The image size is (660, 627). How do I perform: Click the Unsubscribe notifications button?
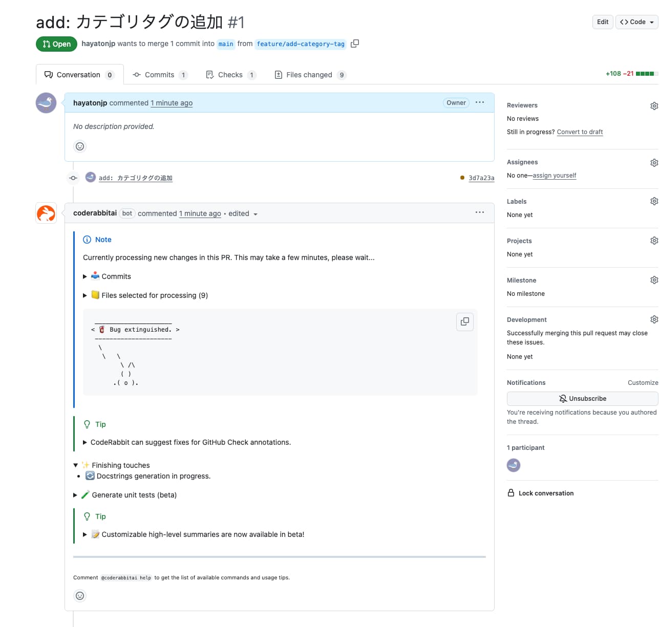582,399
